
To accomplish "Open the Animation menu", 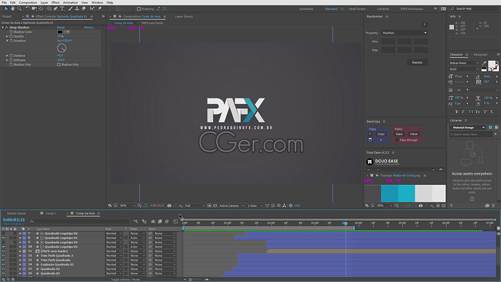I will click(x=70, y=2).
